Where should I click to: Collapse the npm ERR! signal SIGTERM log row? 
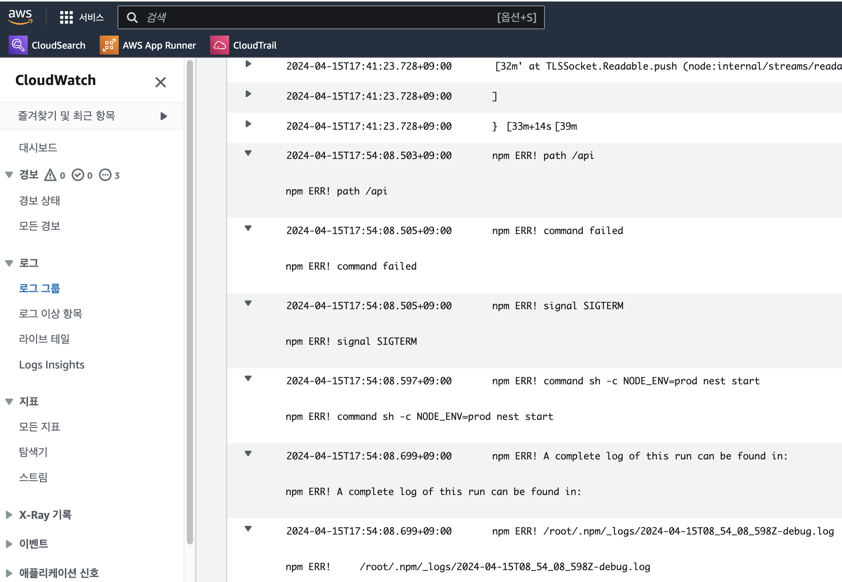pyautogui.click(x=248, y=304)
